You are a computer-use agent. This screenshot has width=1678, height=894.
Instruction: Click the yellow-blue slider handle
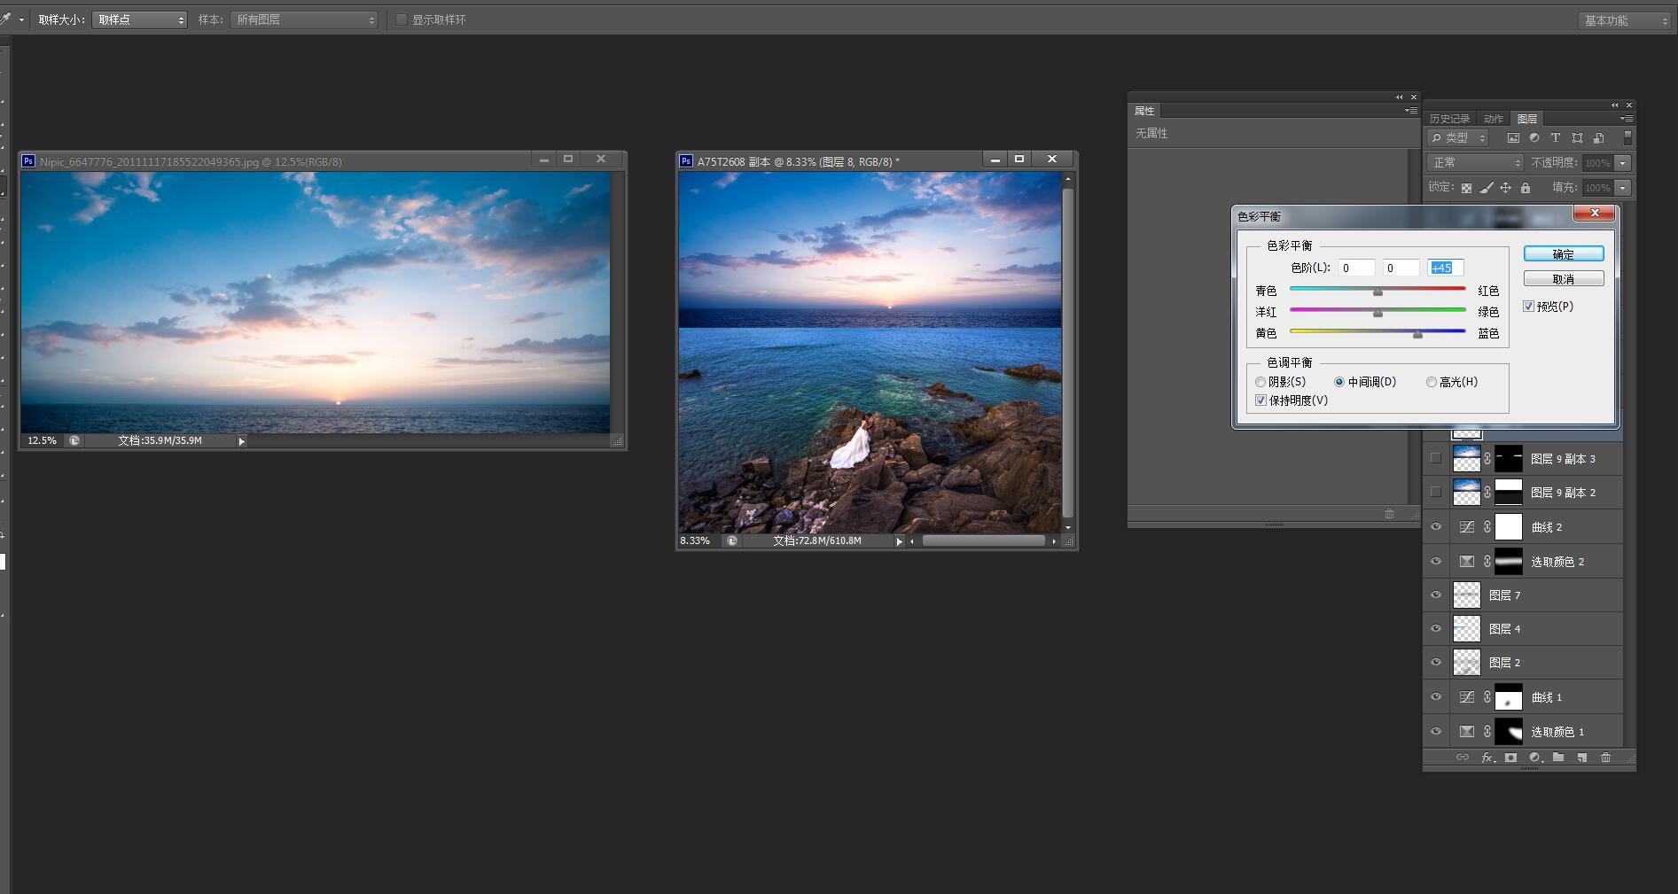pyautogui.click(x=1417, y=334)
